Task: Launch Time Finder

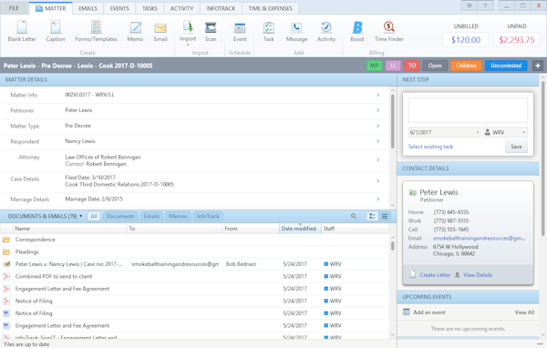Action: coord(389,31)
